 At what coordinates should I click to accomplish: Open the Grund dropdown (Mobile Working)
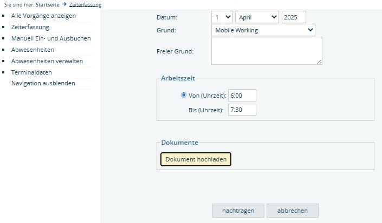[263, 30]
